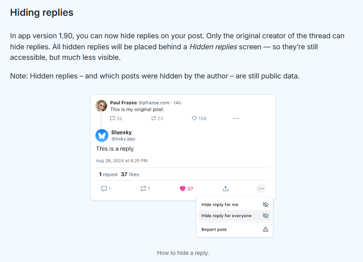Open more options on Paul Frazee's post
This screenshot has width=363, height=262.
(x=235, y=118)
